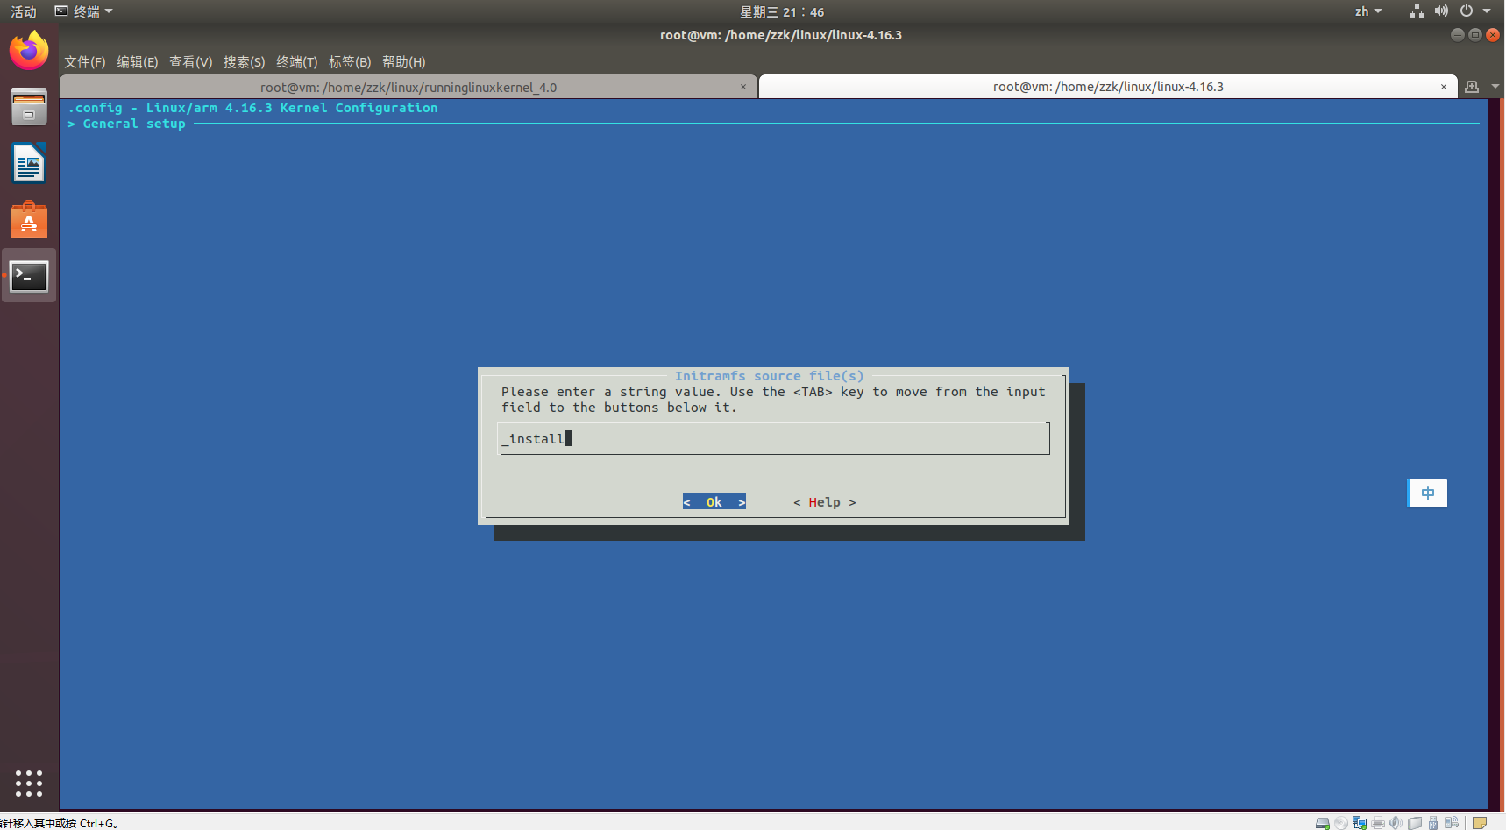Toggle the input method indicator showing 中
This screenshot has height=830, width=1506.
point(1427,493)
